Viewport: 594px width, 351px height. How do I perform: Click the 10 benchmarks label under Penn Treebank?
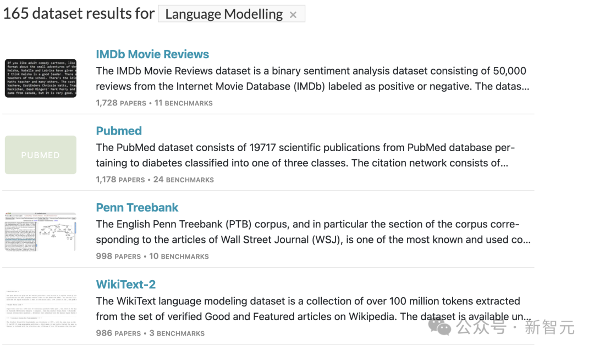[179, 257]
